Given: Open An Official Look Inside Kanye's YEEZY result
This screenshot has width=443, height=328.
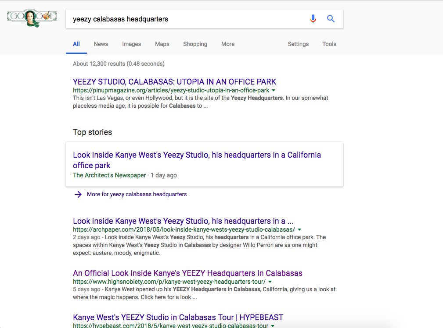Looking at the screenshot, I should [187, 273].
